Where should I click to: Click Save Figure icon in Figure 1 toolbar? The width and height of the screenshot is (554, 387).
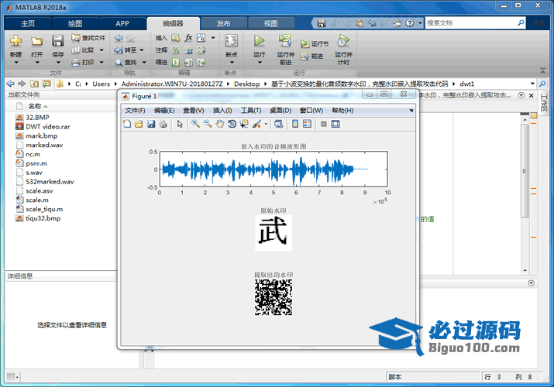click(151, 124)
